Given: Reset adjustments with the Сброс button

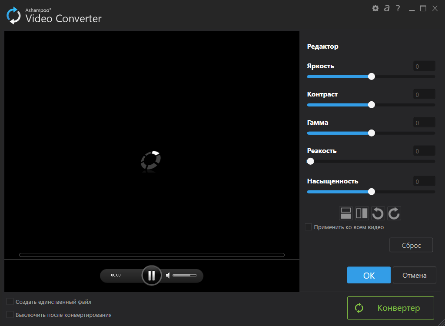Looking at the screenshot, I should (x=411, y=245).
